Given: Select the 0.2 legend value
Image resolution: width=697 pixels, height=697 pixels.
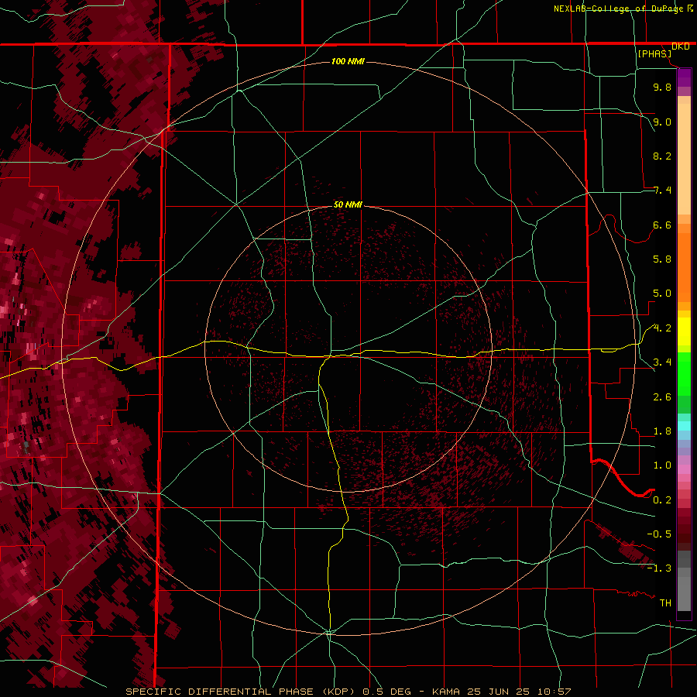Looking at the screenshot, I should pos(662,500).
